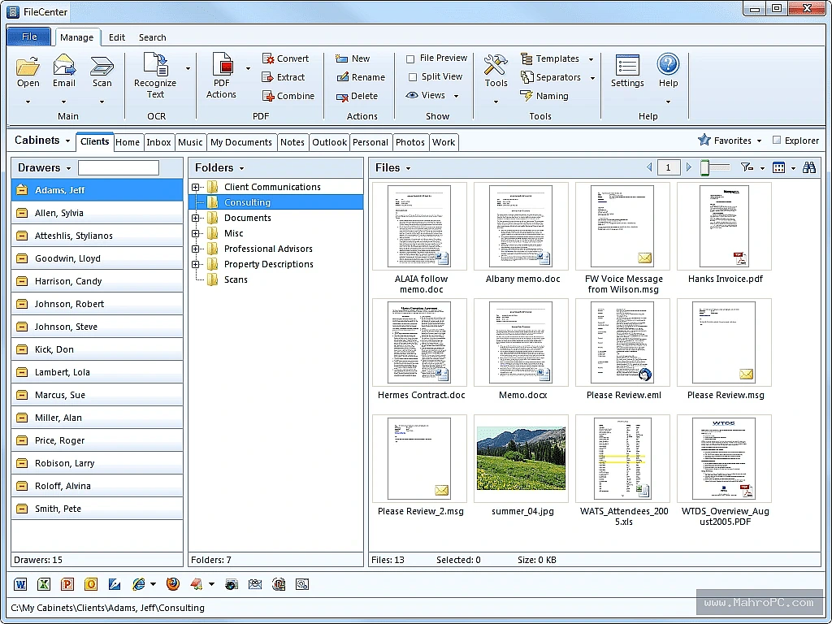Tick the Explorer checkbox

(777, 140)
